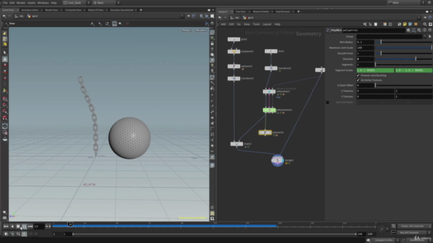Open the Render menu
The width and height of the screenshot is (433, 243).
tap(21, 3)
